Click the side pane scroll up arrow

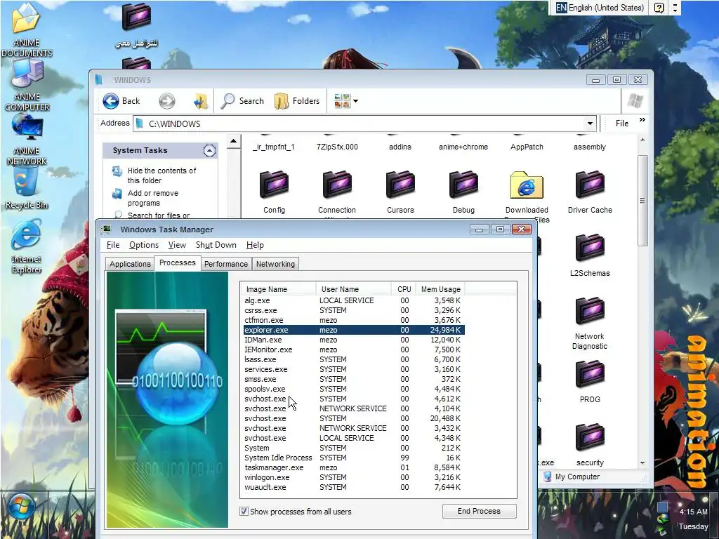pos(233,141)
